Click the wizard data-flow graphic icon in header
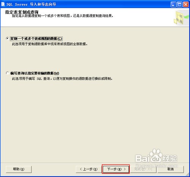 click(x=182, y=18)
